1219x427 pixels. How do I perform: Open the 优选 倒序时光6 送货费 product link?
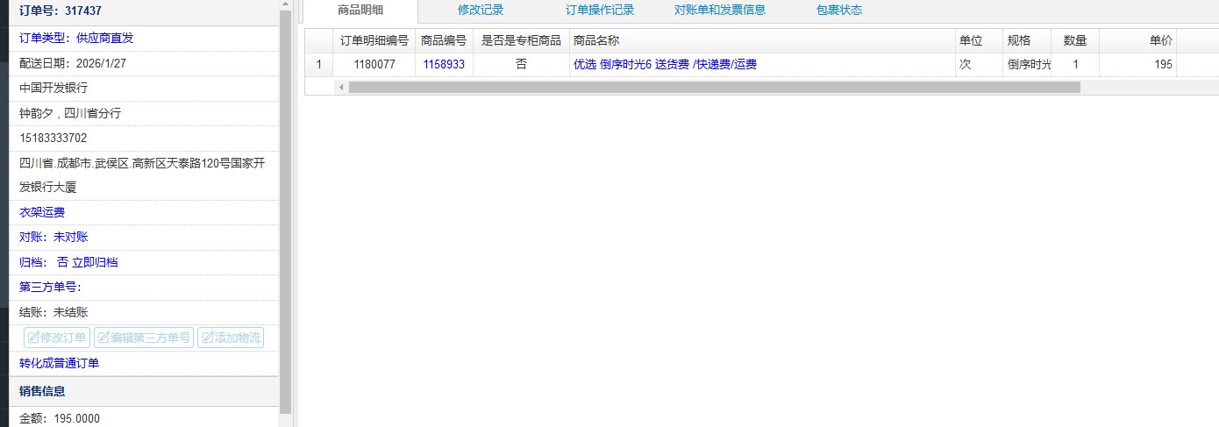click(x=665, y=65)
